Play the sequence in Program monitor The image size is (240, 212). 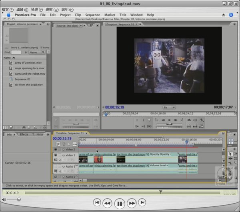170,120
